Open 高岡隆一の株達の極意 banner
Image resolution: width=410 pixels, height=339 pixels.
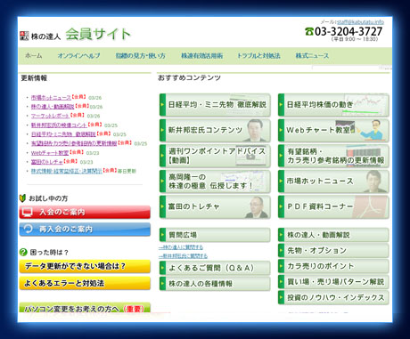click(x=215, y=182)
